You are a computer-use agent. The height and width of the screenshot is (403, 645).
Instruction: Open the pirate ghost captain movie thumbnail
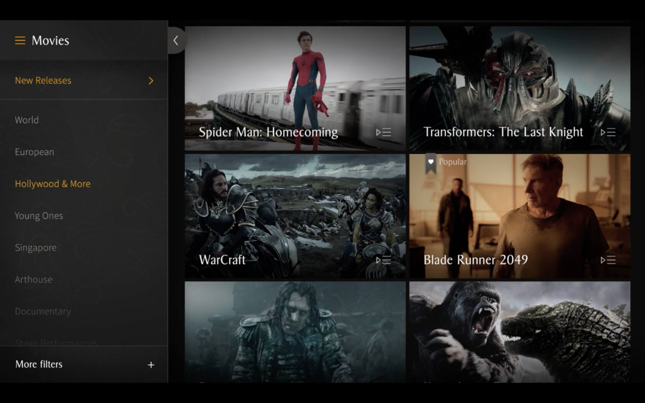[295, 332]
